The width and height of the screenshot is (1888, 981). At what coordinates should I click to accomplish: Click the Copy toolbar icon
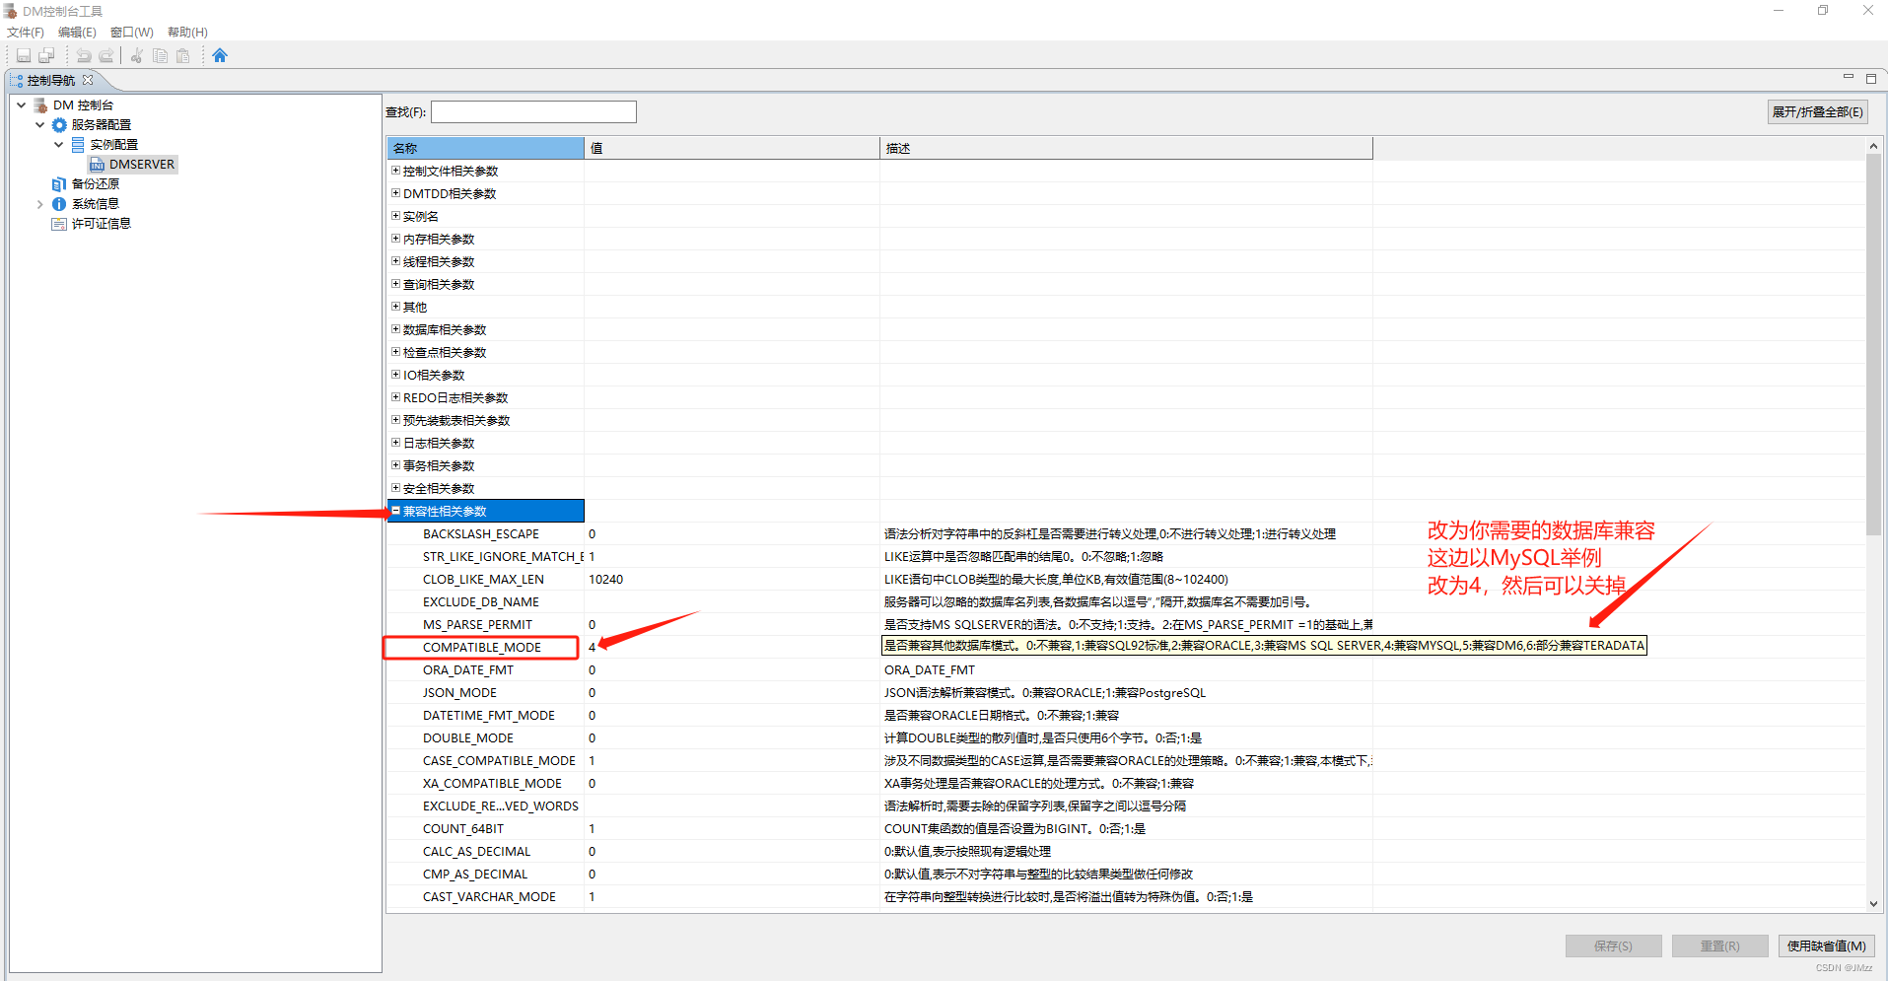coord(159,56)
